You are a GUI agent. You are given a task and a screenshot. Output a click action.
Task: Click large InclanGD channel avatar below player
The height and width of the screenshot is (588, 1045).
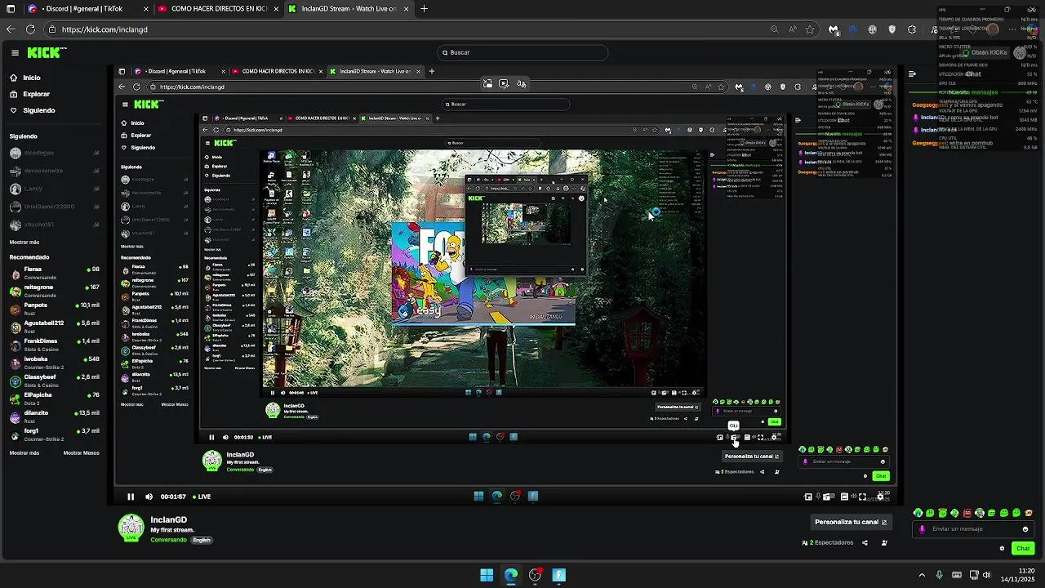tap(131, 528)
